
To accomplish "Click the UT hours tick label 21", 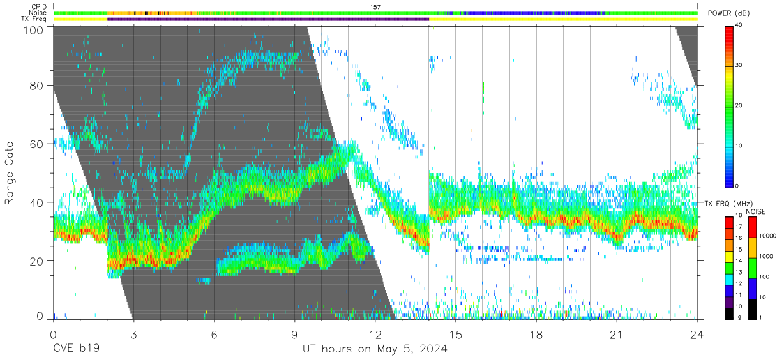I will [x=617, y=335].
